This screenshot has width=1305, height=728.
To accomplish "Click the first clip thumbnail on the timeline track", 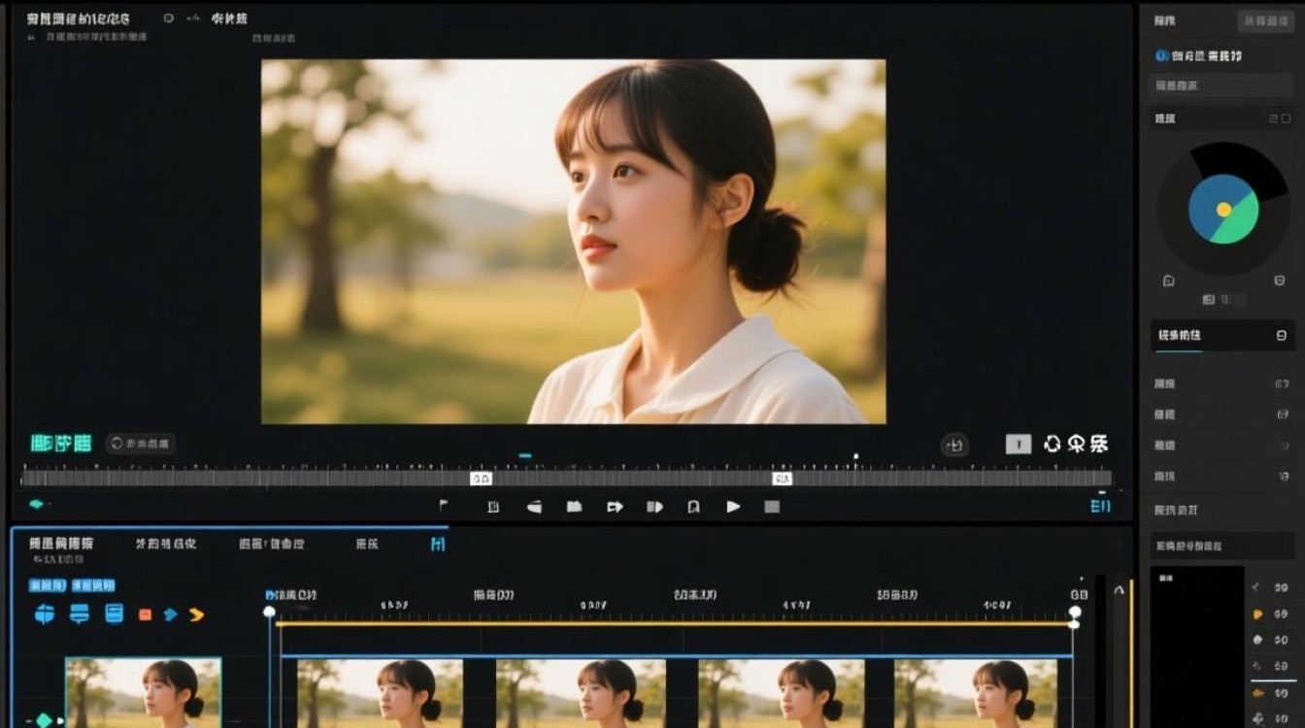I will 380,693.
